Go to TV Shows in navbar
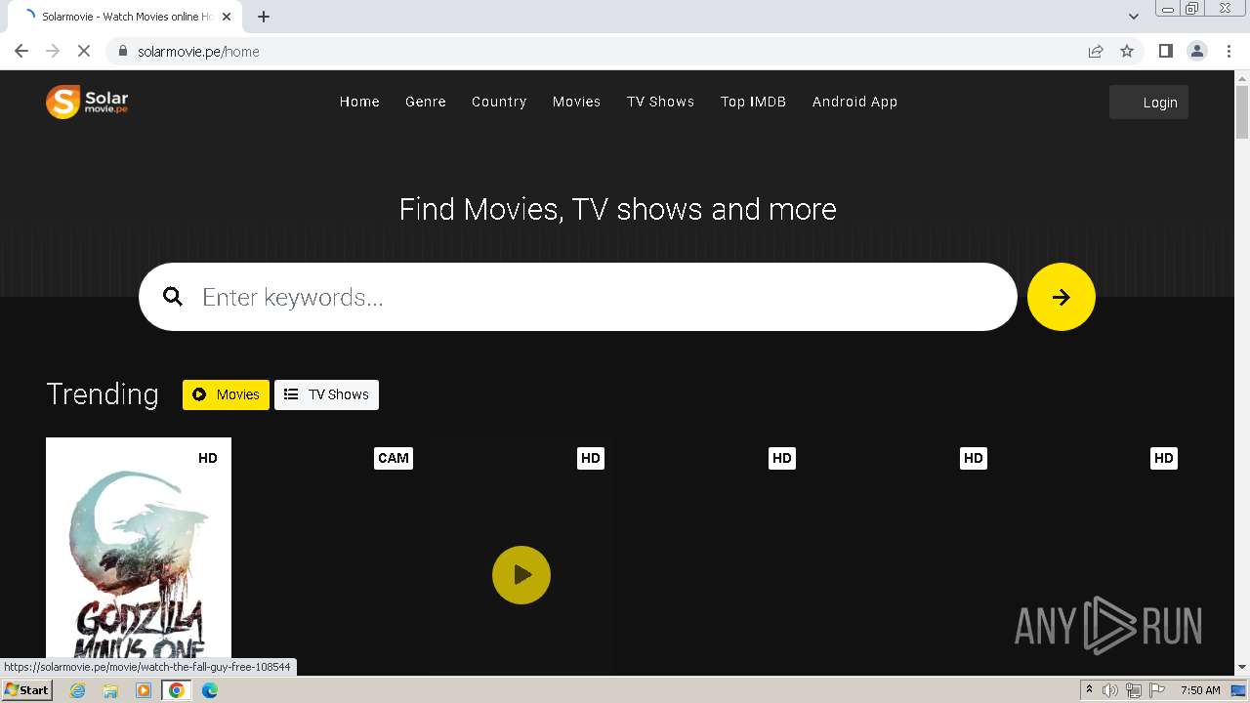1250x703 pixels. tap(660, 102)
